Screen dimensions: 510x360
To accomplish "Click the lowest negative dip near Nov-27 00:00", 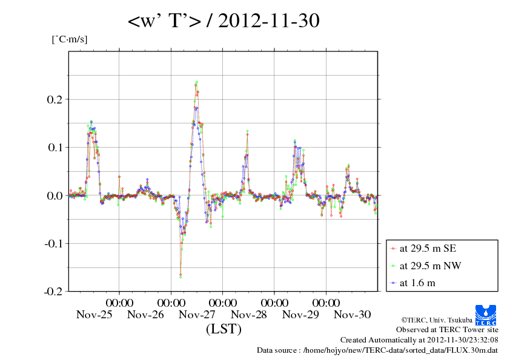I will (180, 277).
